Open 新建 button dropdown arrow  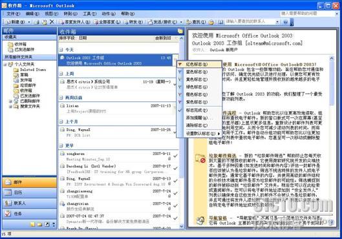click(x=29, y=22)
